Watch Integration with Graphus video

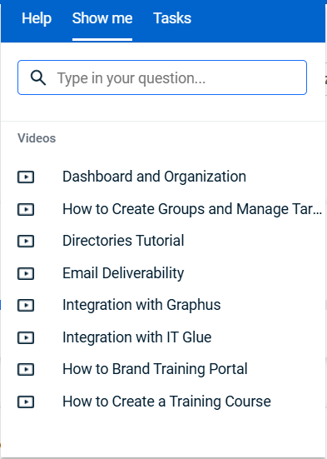(x=141, y=305)
